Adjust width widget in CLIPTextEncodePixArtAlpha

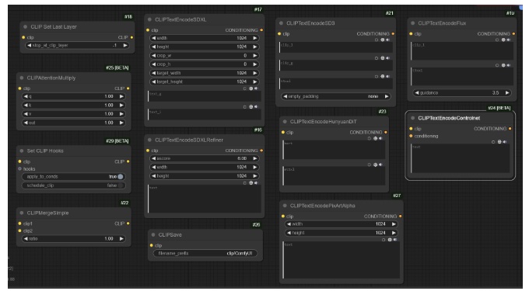click(x=342, y=223)
